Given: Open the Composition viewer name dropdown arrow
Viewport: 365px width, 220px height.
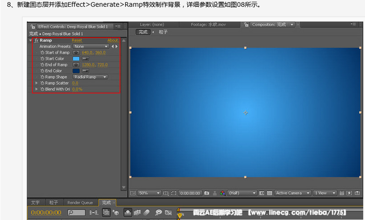Looking at the screenshot, I should coord(292,24).
